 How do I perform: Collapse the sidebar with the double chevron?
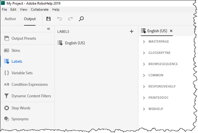[x=48, y=29]
